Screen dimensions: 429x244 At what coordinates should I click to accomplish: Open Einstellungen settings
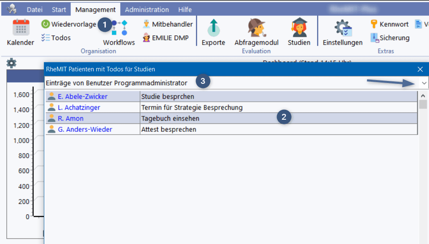point(343,28)
